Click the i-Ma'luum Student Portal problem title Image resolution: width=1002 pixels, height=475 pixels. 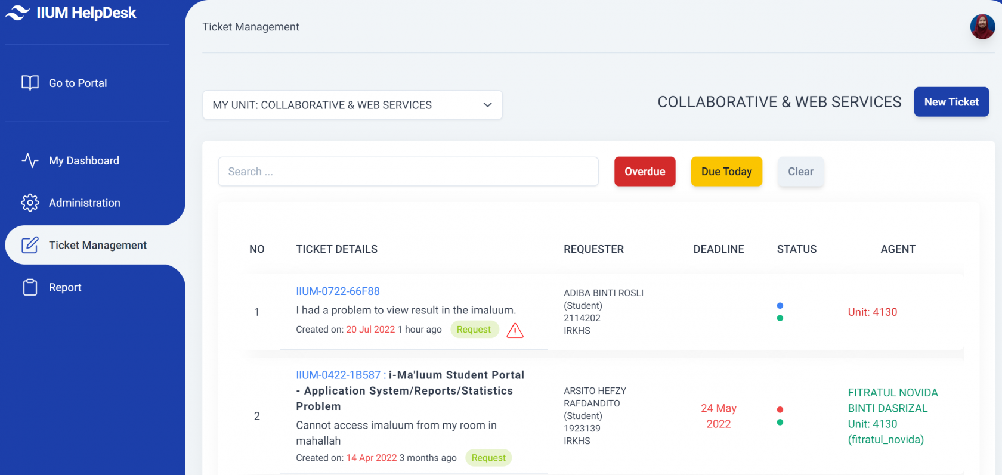click(x=410, y=390)
